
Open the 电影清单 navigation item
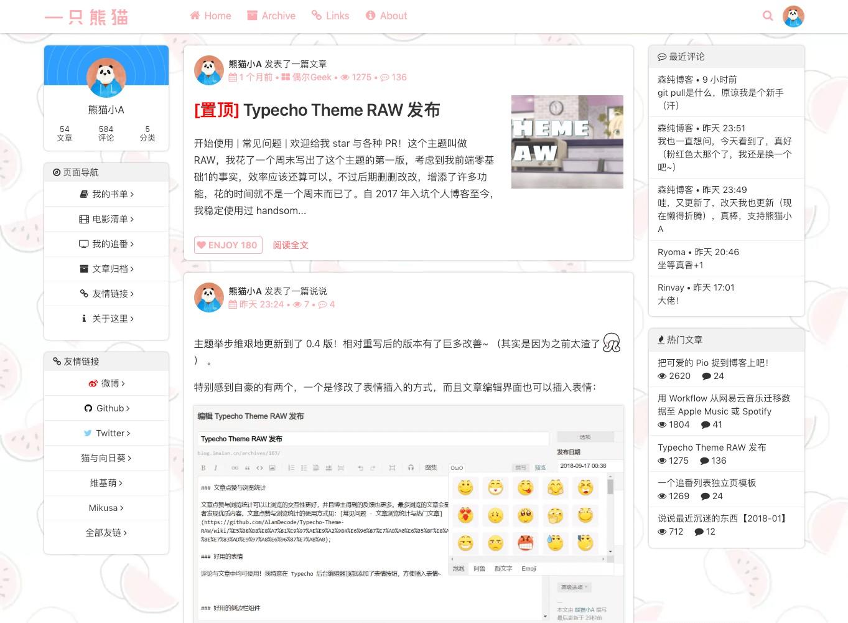[106, 219]
